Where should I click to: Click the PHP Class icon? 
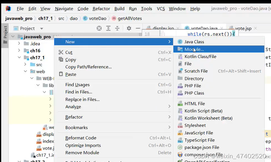coord(180,93)
